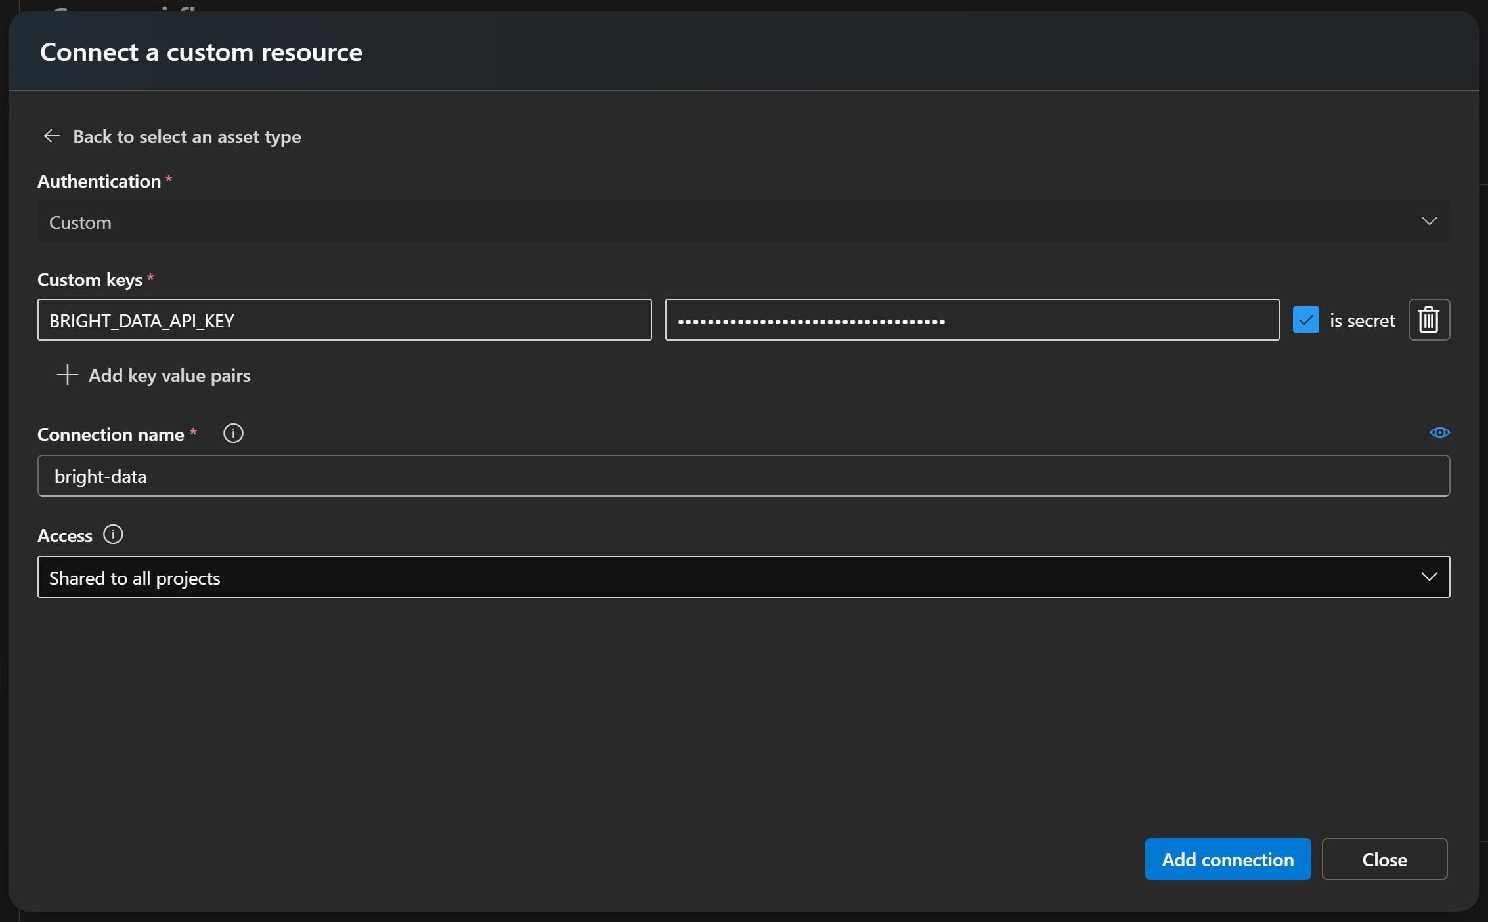
Task: Click Add key value pairs
Action: 169,375
